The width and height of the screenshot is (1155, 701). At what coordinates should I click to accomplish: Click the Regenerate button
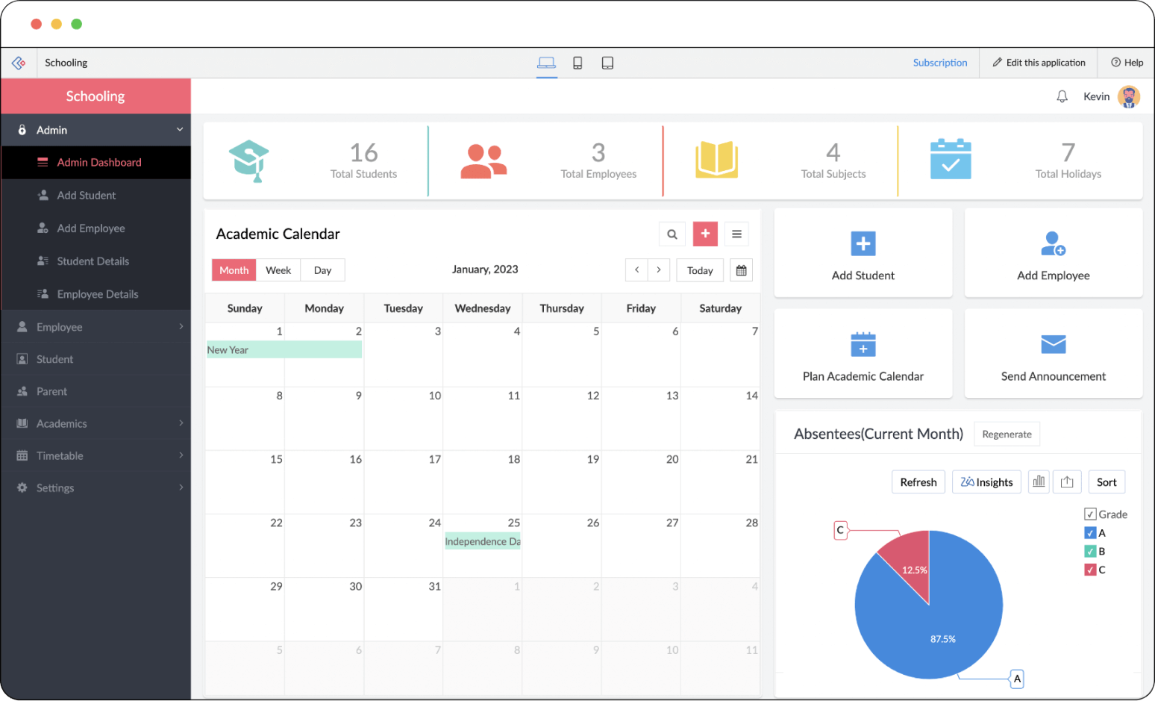click(1007, 434)
